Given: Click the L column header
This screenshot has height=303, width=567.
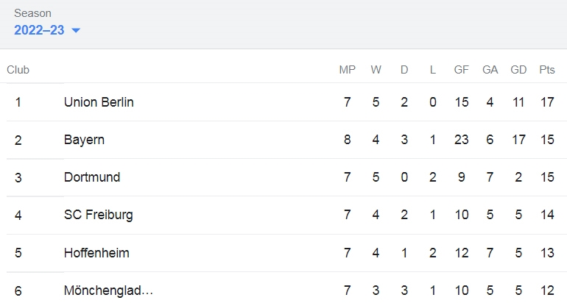Looking at the screenshot, I should pyautogui.click(x=432, y=70).
